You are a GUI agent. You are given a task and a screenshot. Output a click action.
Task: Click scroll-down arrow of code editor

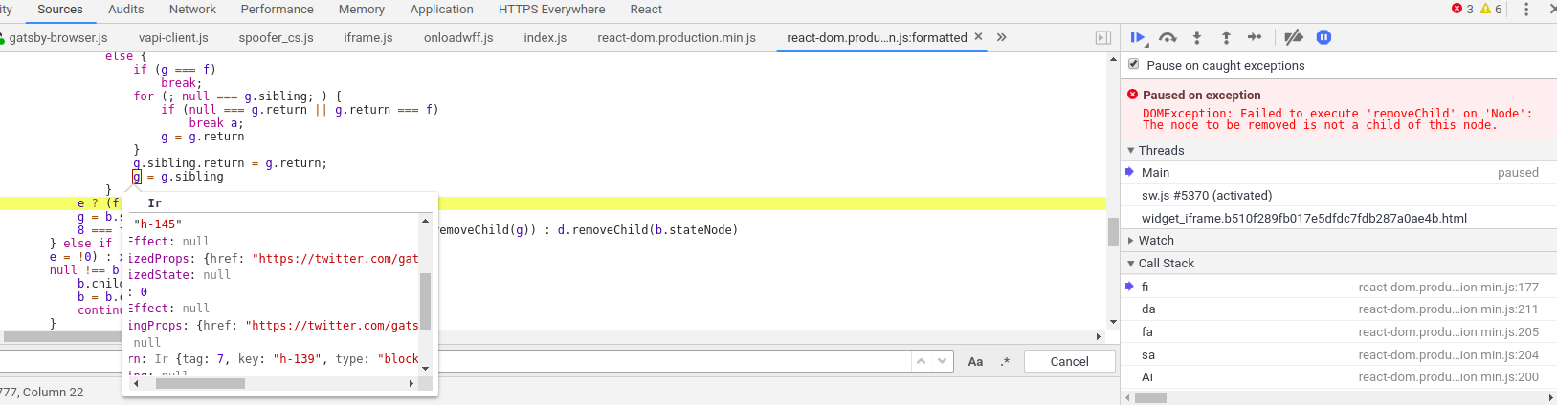point(1113,322)
